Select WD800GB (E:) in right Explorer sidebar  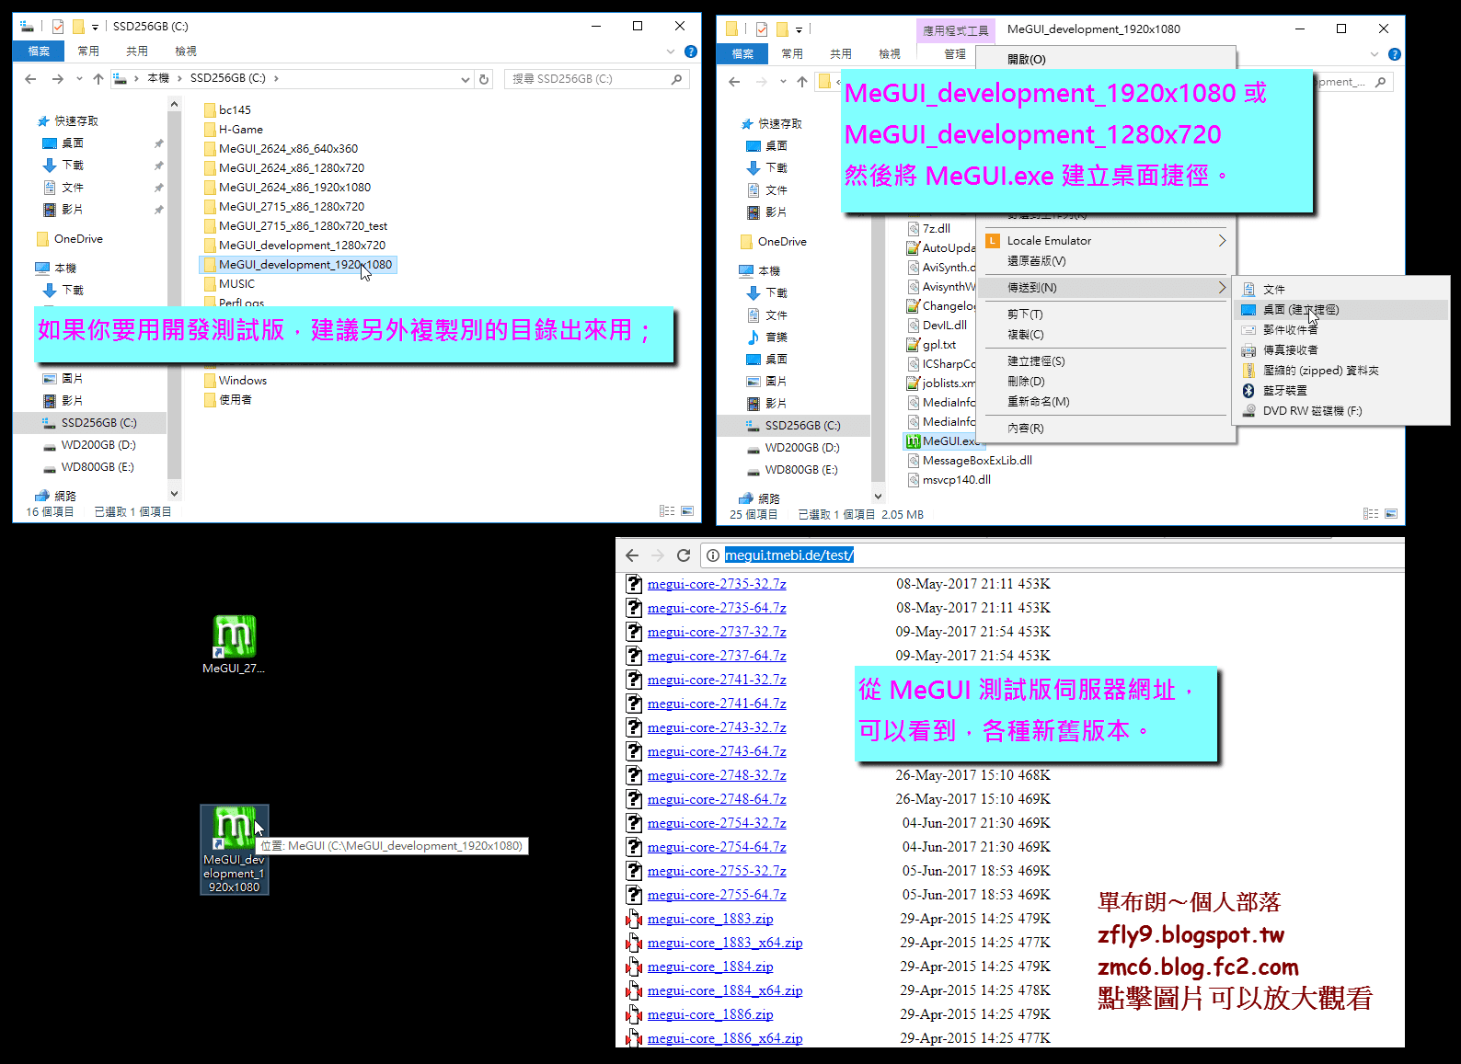pyautogui.click(x=801, y=470)
